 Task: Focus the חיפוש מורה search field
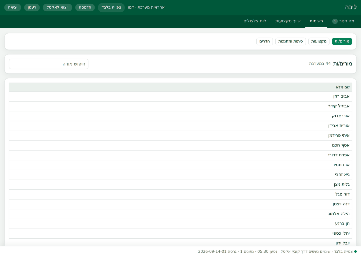tap(49, 64)
